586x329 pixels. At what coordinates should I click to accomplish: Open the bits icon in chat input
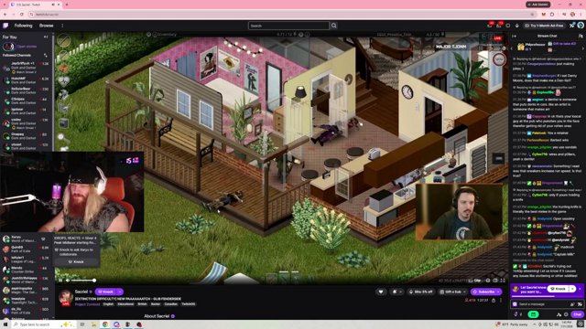tap(572, 304)
